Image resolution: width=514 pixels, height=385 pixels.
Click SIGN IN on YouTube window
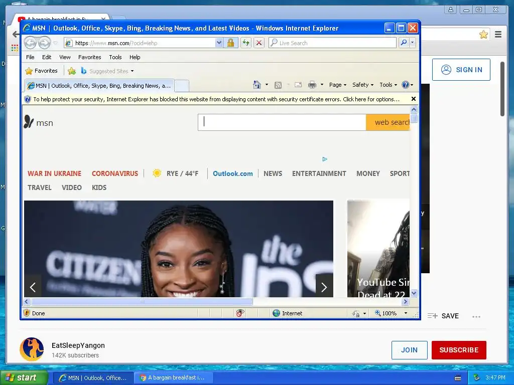[461, 70]
